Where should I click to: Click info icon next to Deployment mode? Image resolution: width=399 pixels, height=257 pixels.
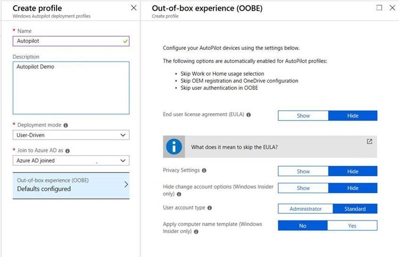[66, 125]
